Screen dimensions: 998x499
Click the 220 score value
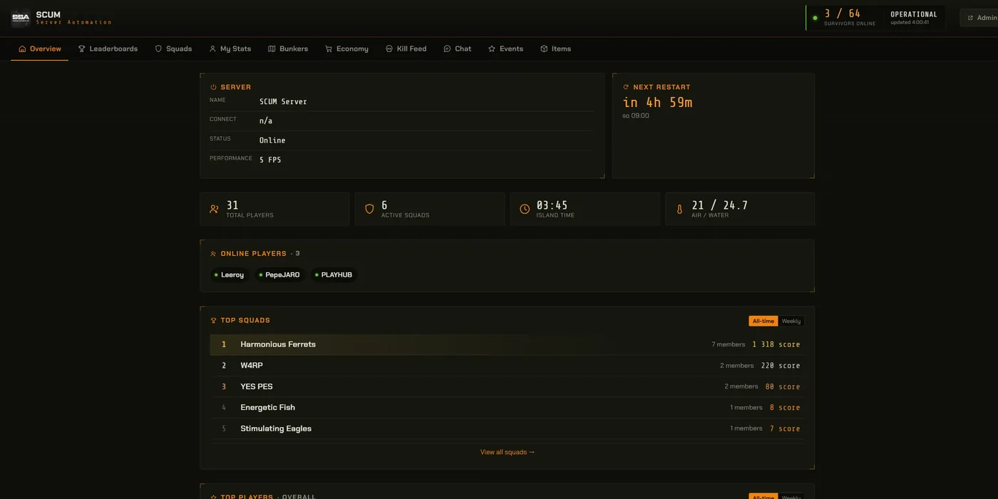coord(781,366)
